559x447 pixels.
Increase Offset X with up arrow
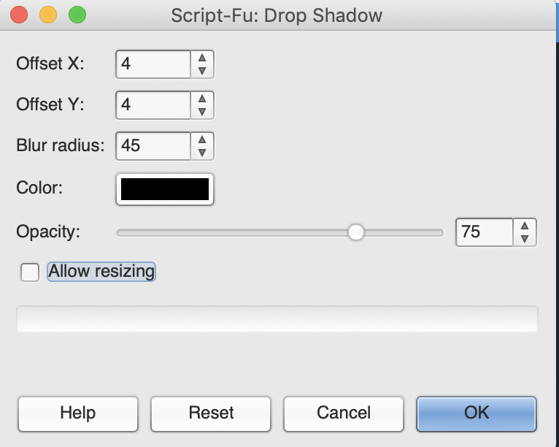tap(202, 58)
